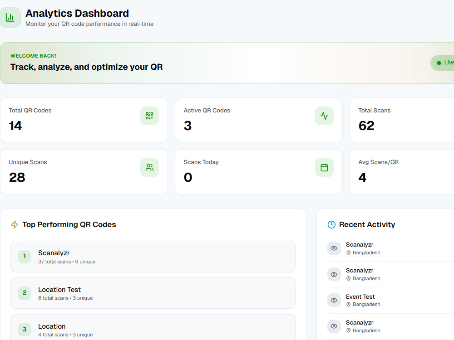Click the eye icon of the last Scanalyzr activity
The height and width of the screenshot is (340, 454).
coord(334,326)
